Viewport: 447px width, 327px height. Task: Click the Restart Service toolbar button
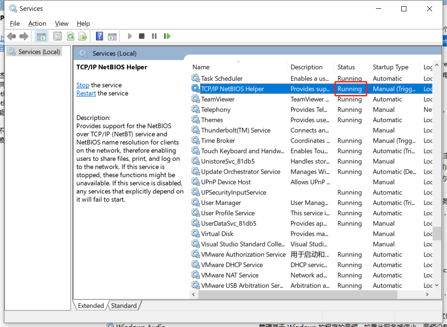167,36
